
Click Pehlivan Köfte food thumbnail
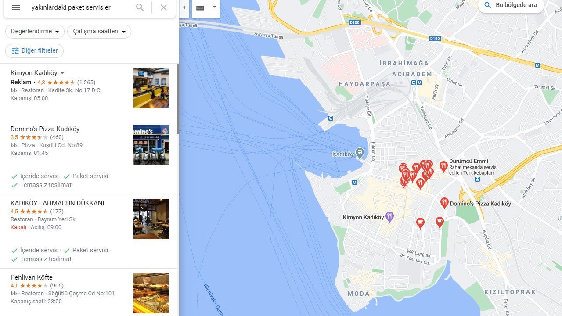coord(151,293)
